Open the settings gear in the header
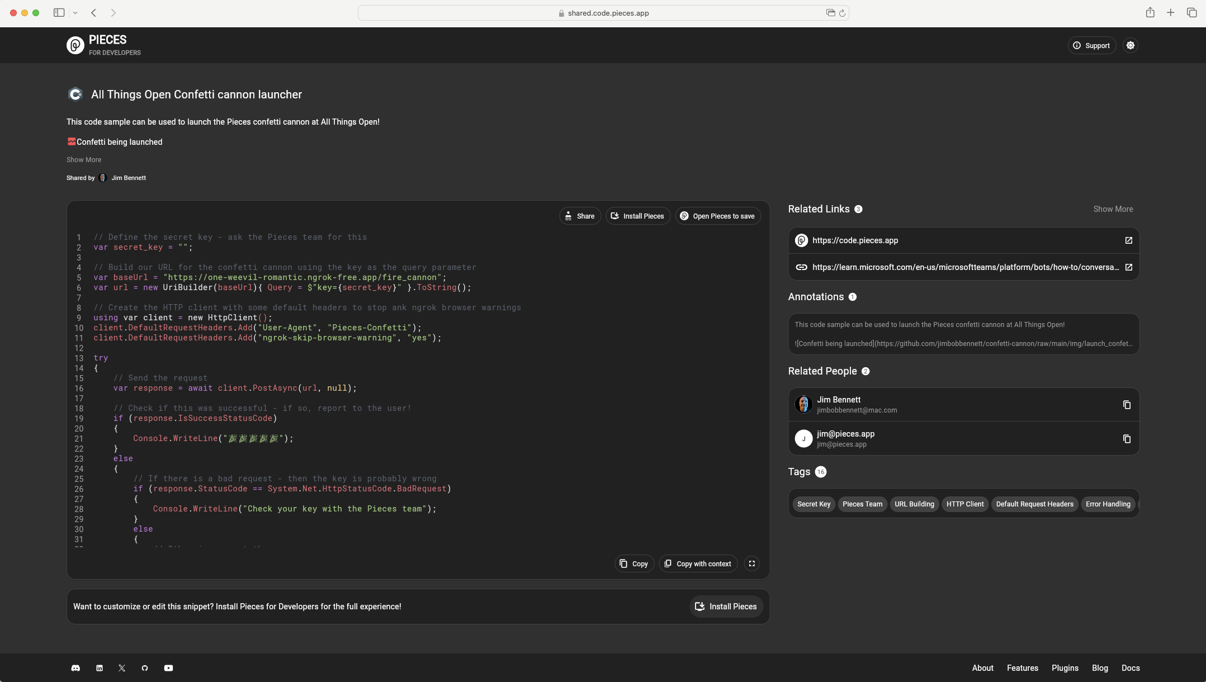The width and height of the screenshot is (1206, 682). pyautogui.click(x=1131, y=45)
